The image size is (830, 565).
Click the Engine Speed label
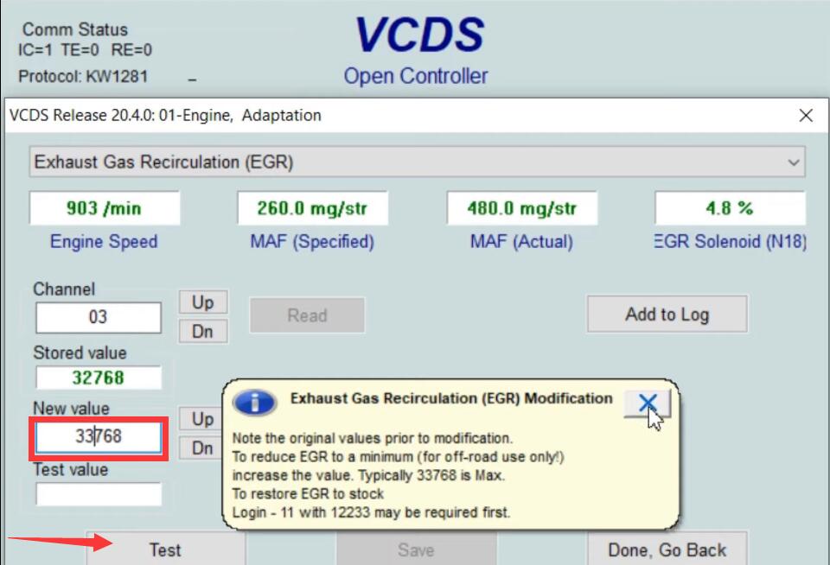104,242
